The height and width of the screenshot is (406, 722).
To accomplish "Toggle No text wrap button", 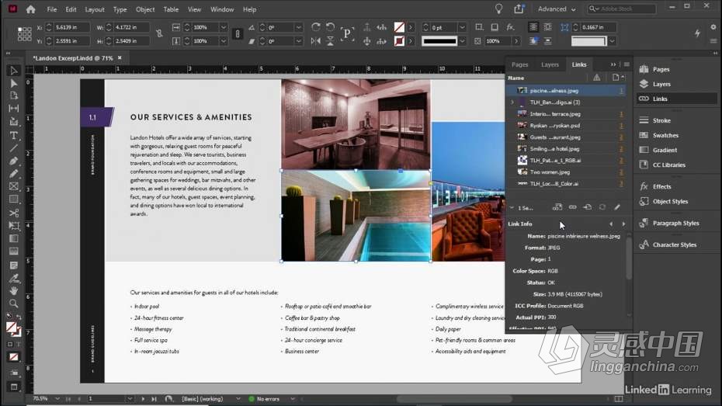I will pyautogui.click(x=533, y=27).
